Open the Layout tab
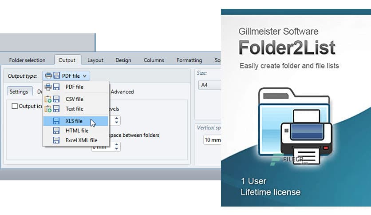 (x=95, y=60)
